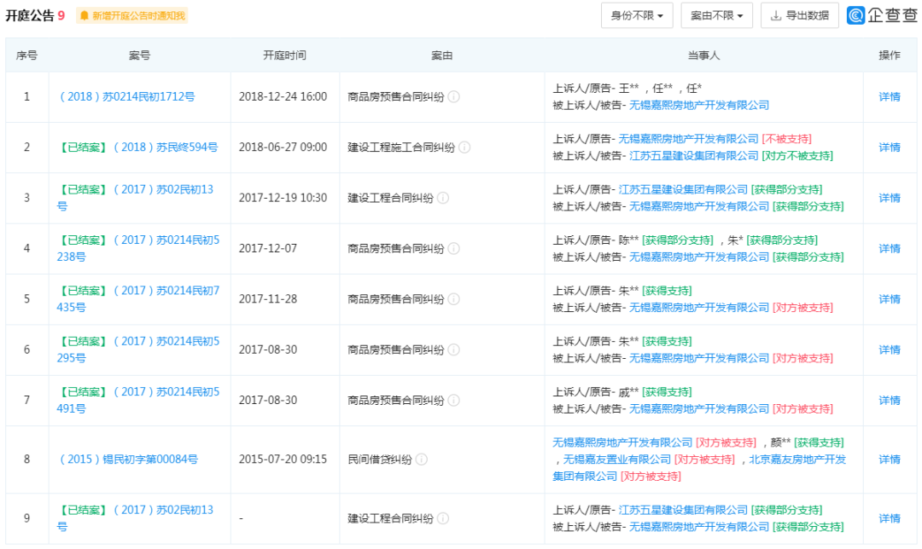The height and width of the screenshot is (549, 922).
Task: Open case （2017）苏0214民初5295号
Action: coord(138,350)
